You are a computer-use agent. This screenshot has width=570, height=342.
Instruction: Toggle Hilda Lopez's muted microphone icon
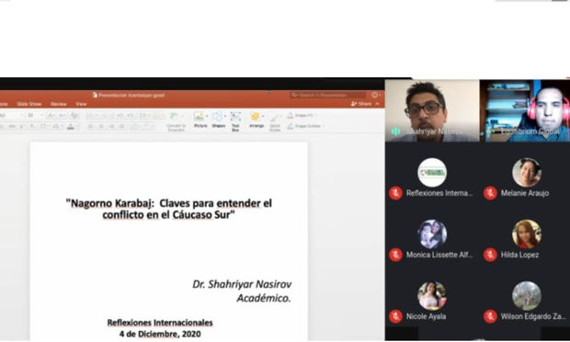point(490,255)
